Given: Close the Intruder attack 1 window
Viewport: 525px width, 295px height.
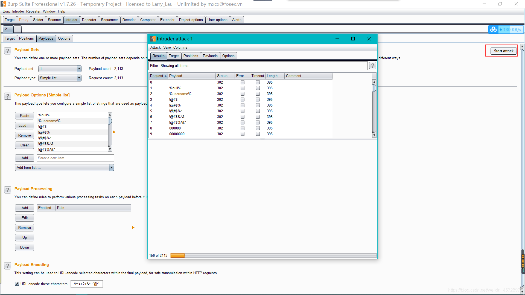Looking at the screenshot, I should 369,39.
